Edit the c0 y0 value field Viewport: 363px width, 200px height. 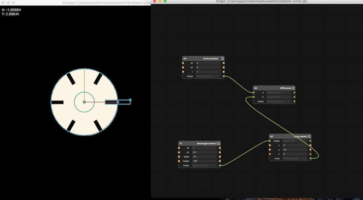[x=208, y=67]
